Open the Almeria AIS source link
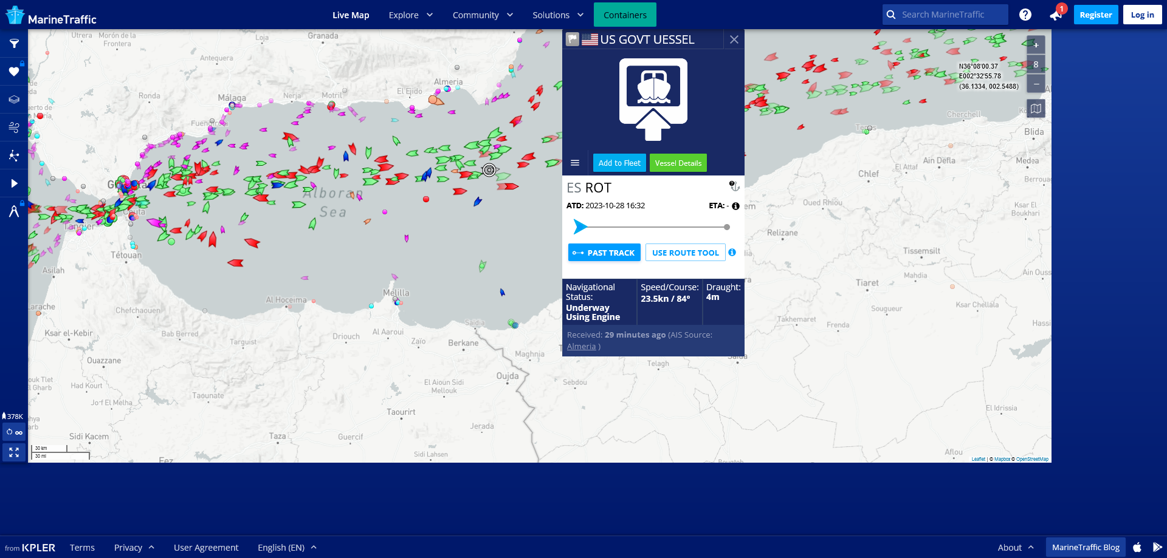Viewport: 1167px width, 558px height. (581, 347)
